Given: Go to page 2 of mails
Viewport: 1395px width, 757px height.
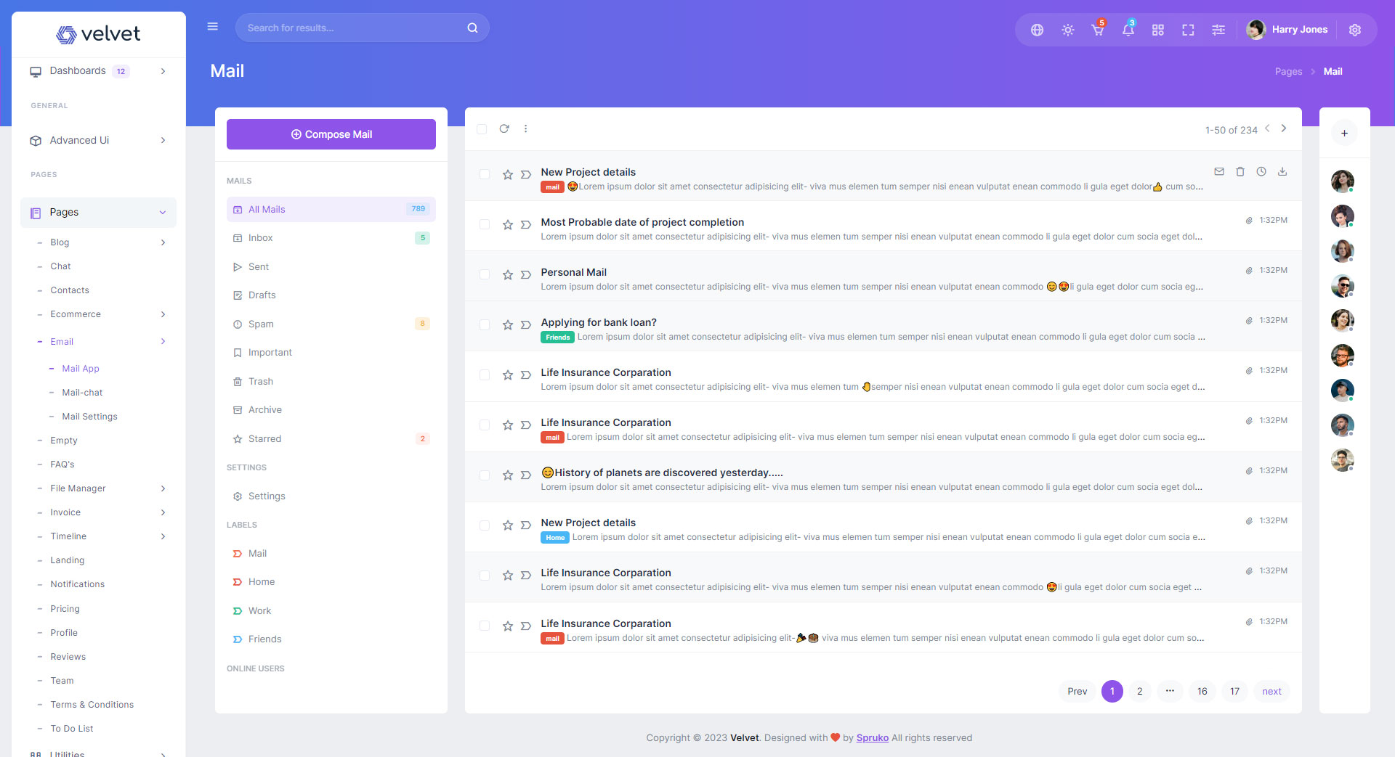Looking at the screenshot, I should click(1139, 692).
